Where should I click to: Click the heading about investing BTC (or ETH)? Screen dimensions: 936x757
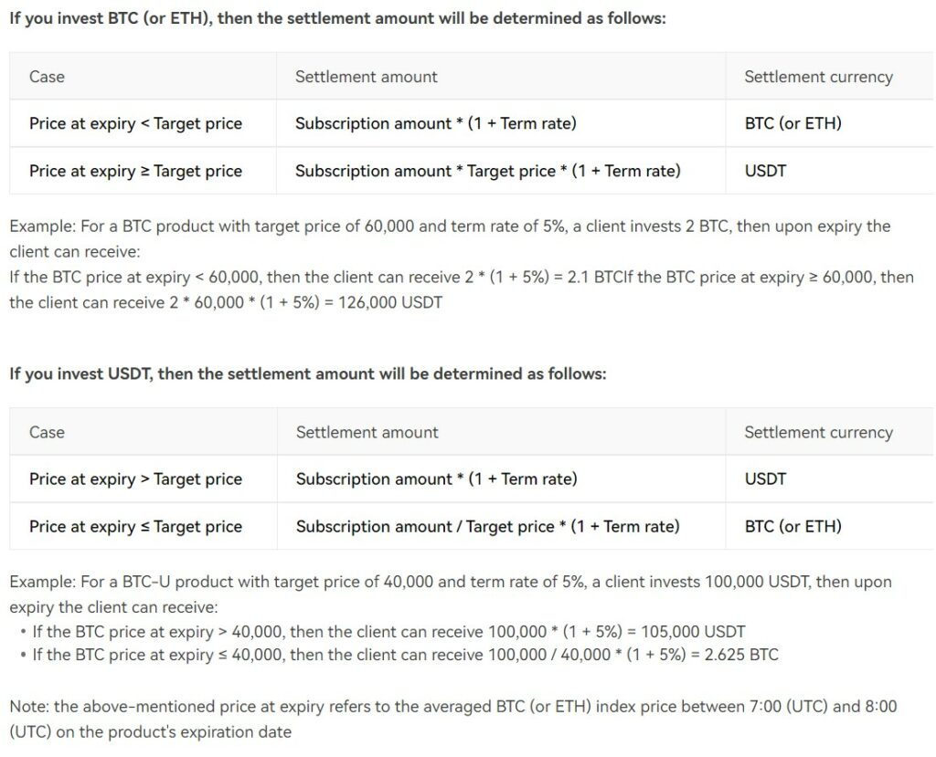click(337, 18)
